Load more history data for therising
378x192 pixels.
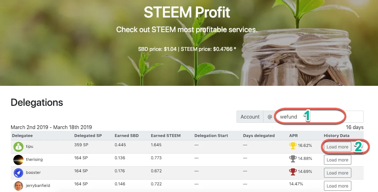point(337,160)
